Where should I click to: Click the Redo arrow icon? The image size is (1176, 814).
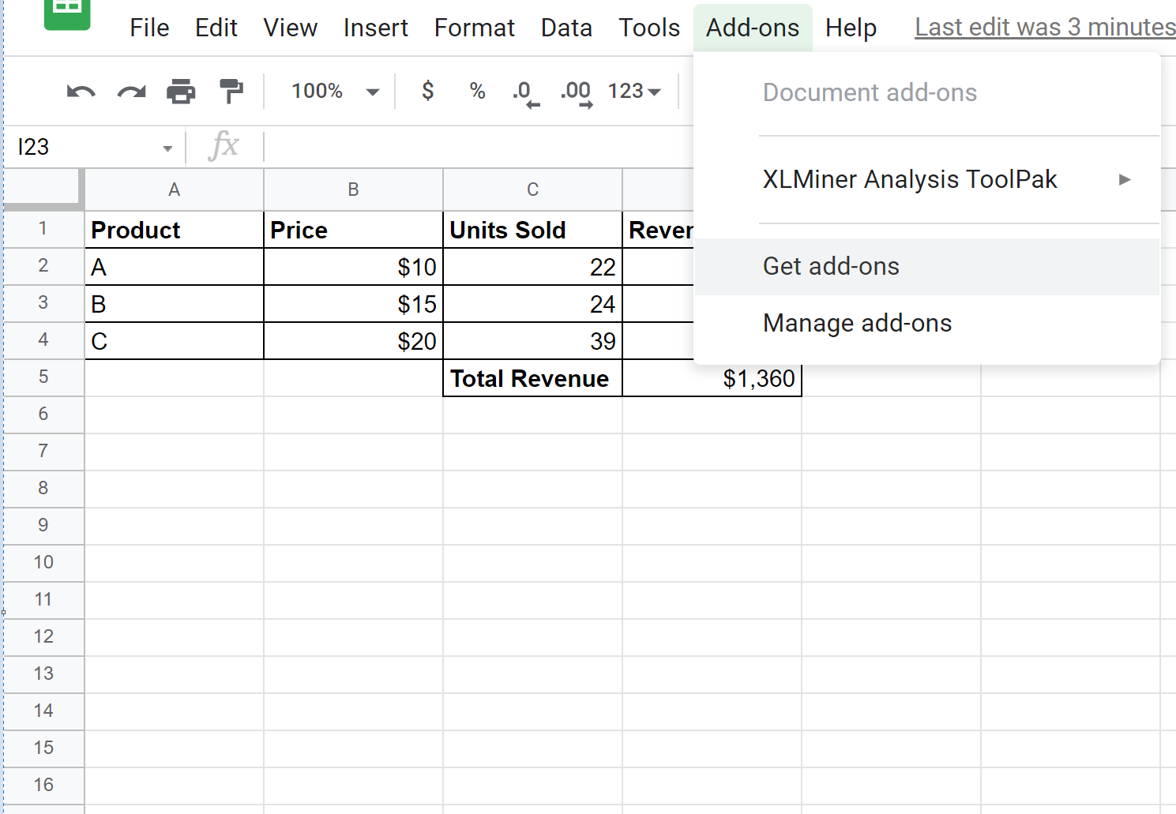tap(131, 92)
